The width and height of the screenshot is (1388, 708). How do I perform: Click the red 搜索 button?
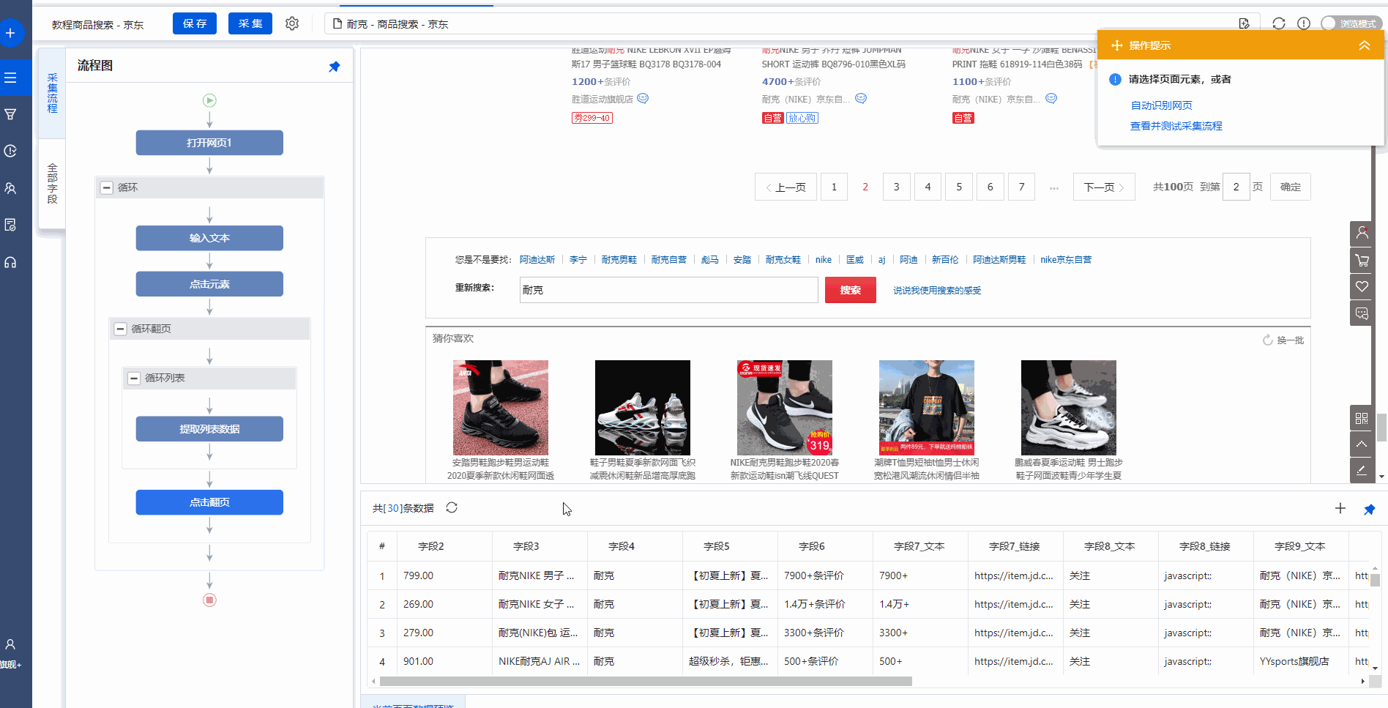851,290
